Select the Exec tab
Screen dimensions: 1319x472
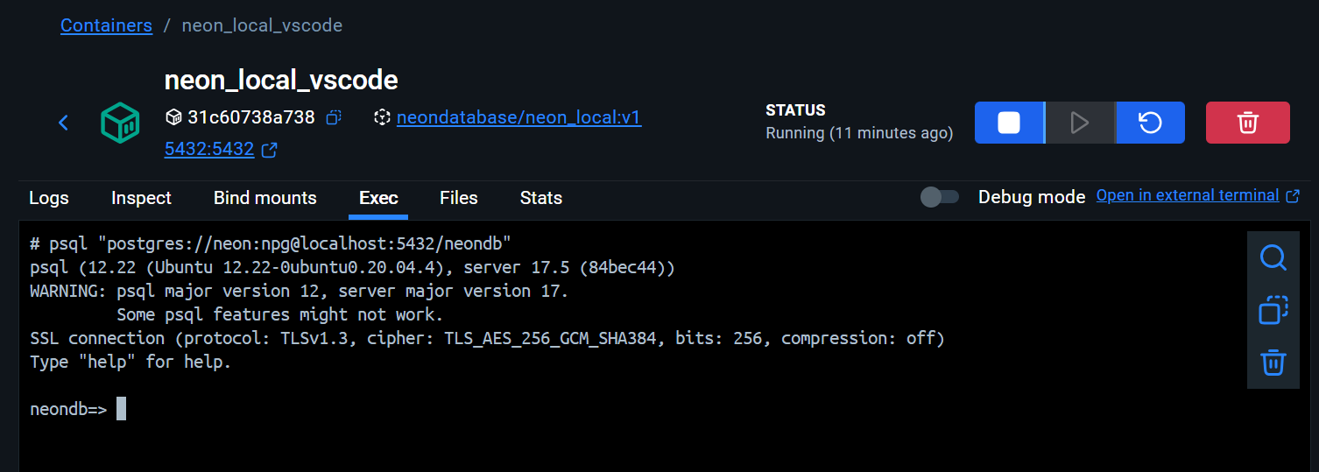378,198
